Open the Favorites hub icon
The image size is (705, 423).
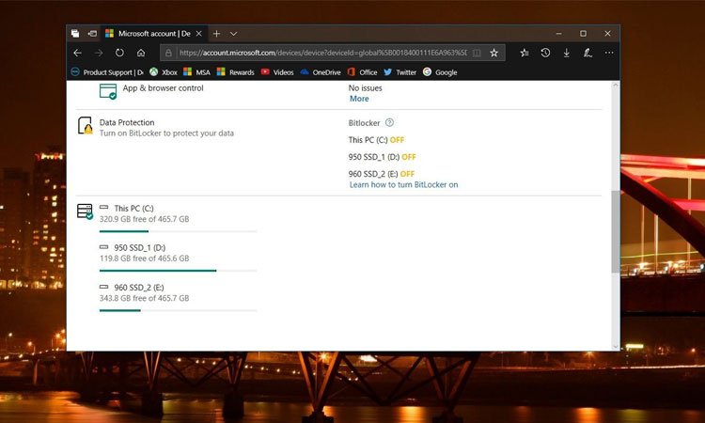[x=525, y=53]
